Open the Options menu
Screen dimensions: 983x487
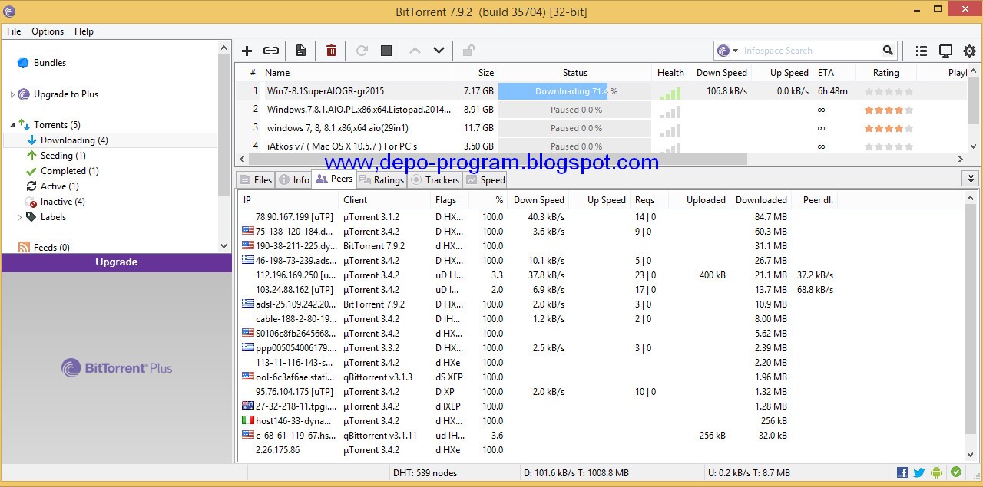pyautogui.click(x=48, y=31)
